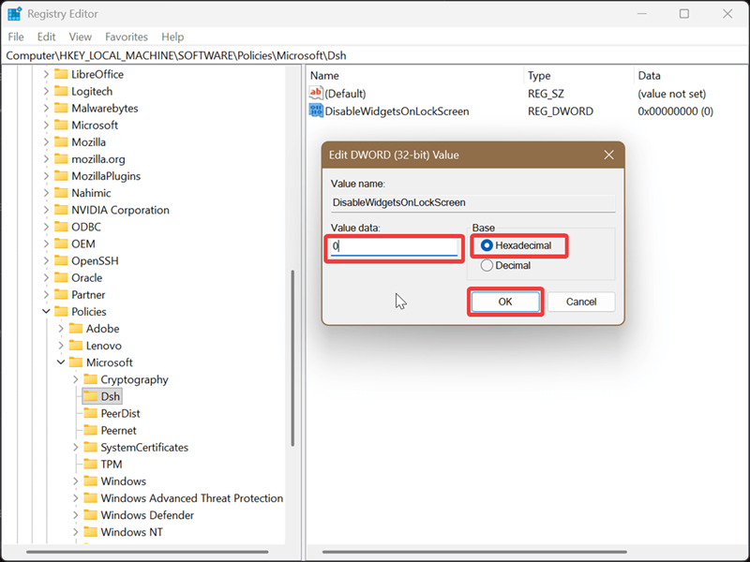This screenshot has height=562, width=750.
Task: Open the File menu
Action: point(16,37)
